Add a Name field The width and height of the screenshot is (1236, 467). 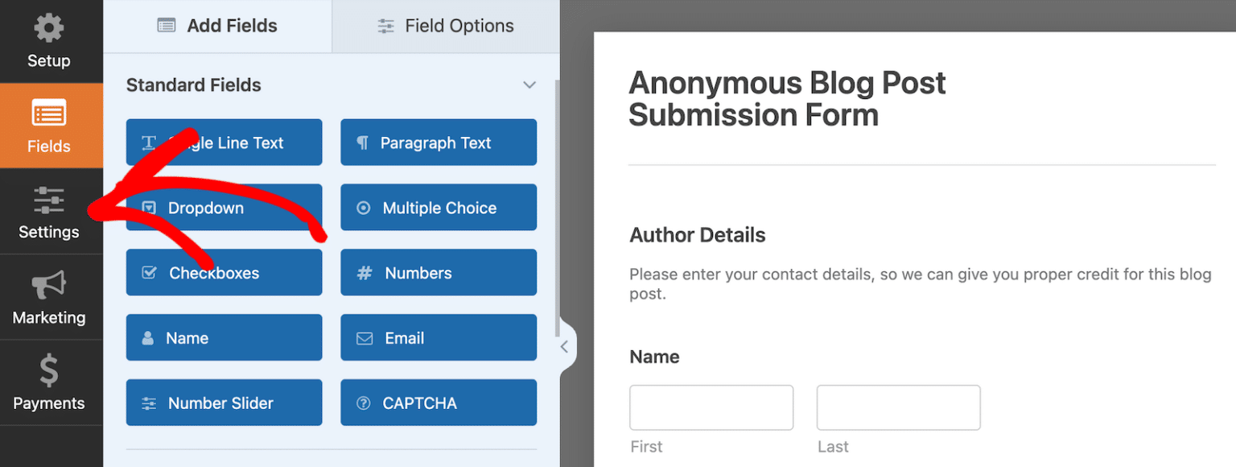pyautogui.click(x=224, y=338)
